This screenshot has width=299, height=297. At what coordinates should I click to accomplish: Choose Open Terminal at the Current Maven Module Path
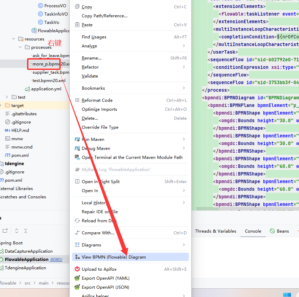[x=130, y=157]
